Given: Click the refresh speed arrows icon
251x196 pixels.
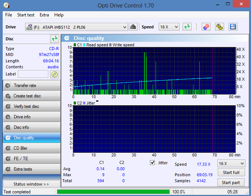Looking at the screenshot, I should 187,27.
